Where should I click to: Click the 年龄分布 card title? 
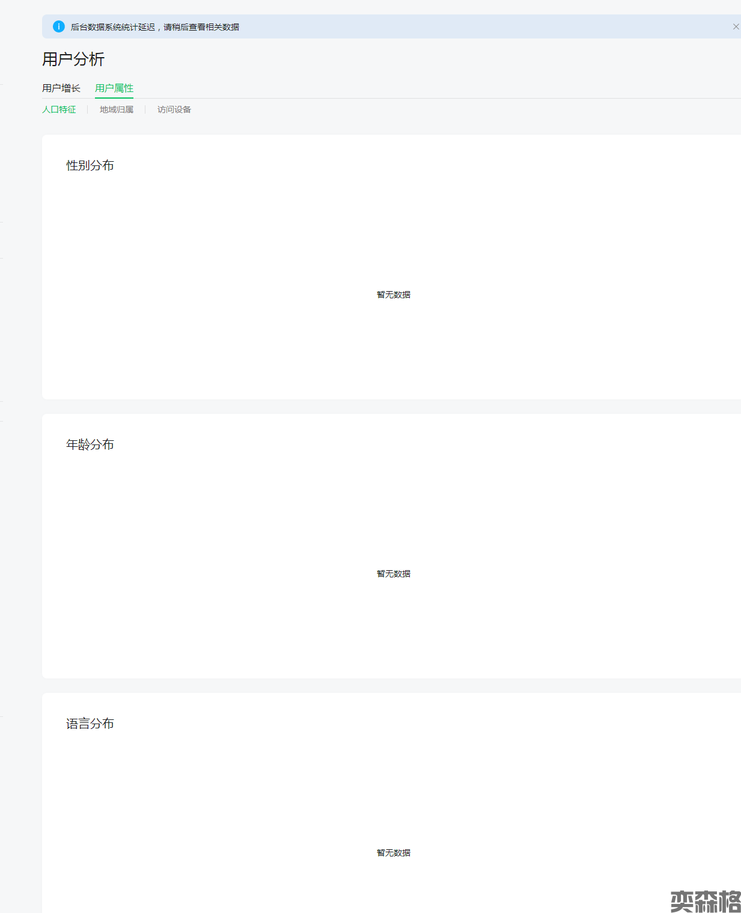pos(90,444)
